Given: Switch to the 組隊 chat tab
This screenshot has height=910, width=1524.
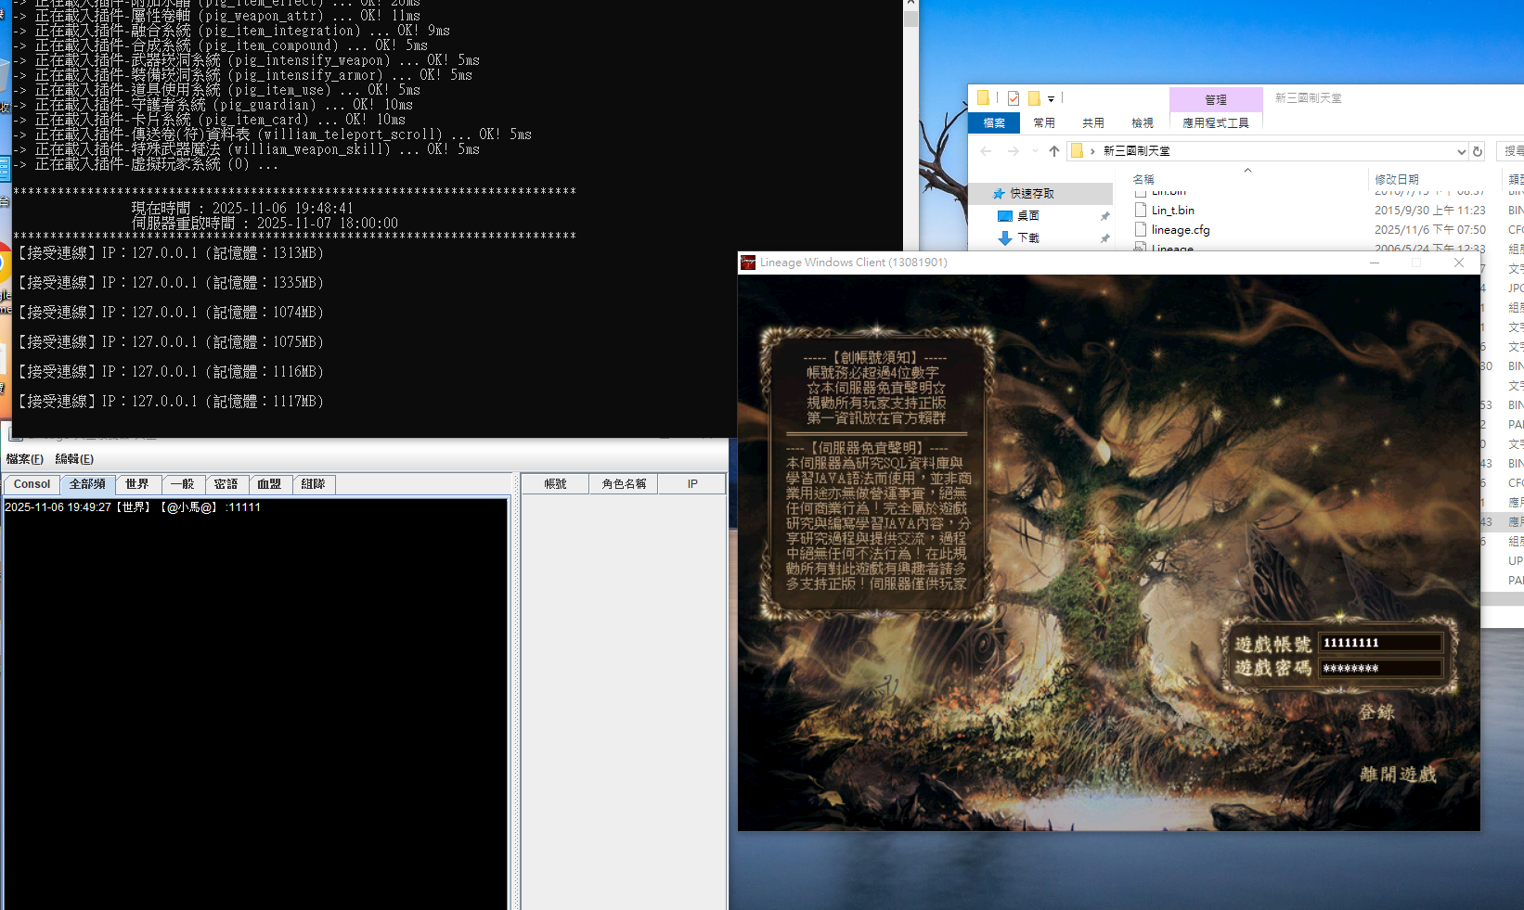Looking at the screenshot, I should pyautogui.click(x=314, y=484).
